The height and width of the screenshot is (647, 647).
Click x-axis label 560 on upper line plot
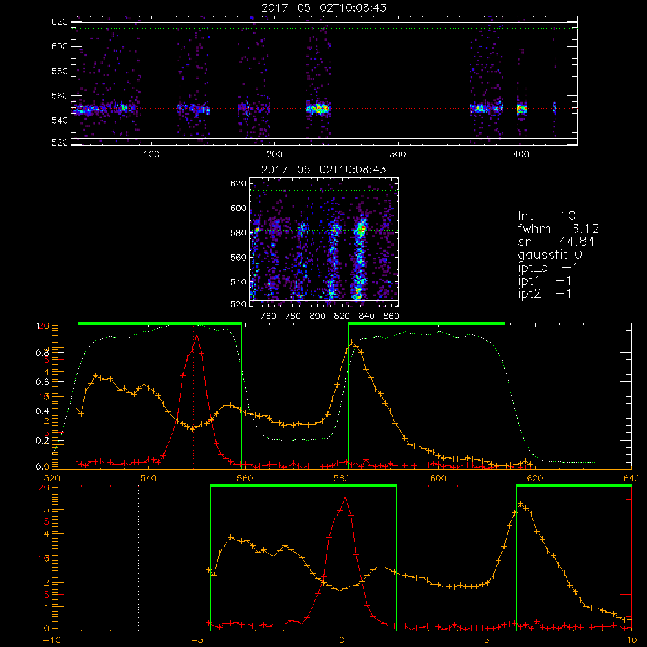tap(245, 478)
